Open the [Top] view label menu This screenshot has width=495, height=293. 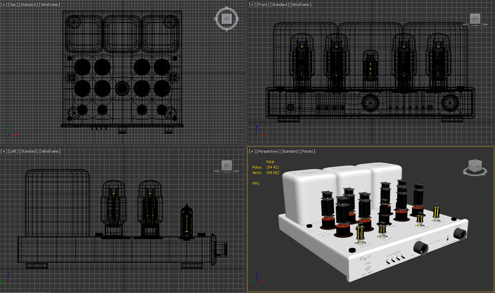point(13,5)
